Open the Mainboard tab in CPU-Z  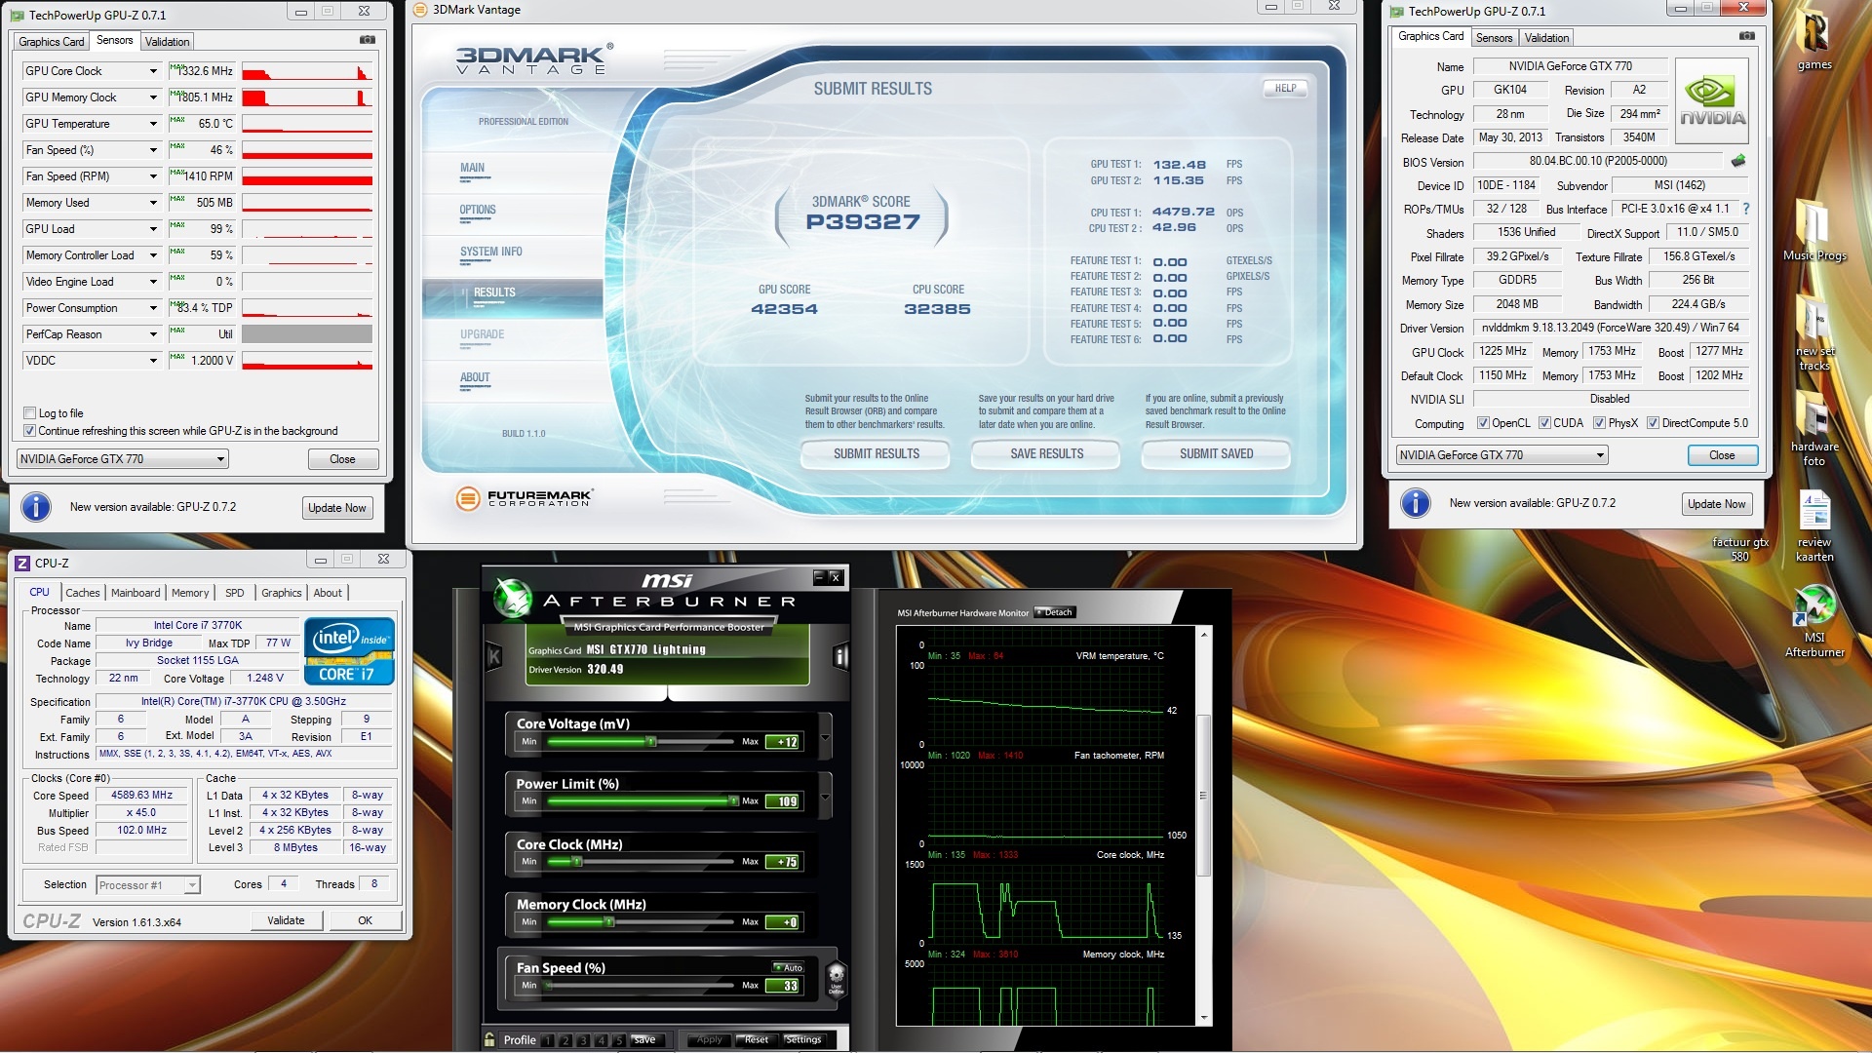coord(136,593)
